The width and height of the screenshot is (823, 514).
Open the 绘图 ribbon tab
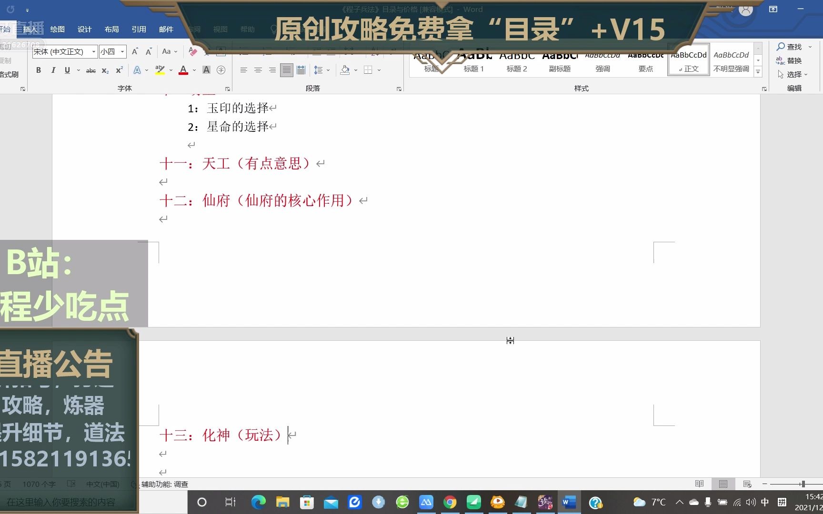57,29
